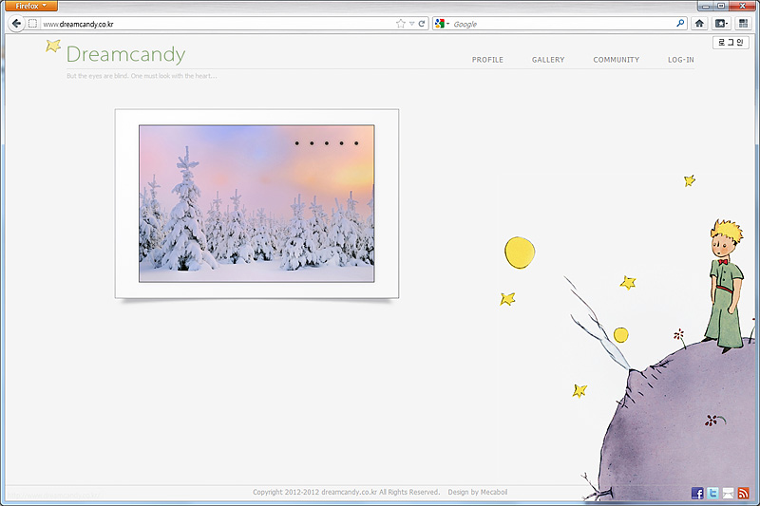Click the Google search input field
This screenshot has height=506, width=760.
coord(562,24)
